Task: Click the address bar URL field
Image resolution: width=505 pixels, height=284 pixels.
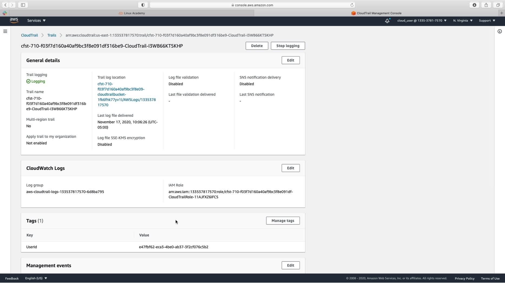Action: point(252,5)
